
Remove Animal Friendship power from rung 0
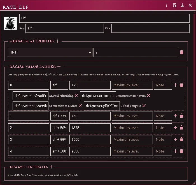pyautogui.click(x=76, y=96)
